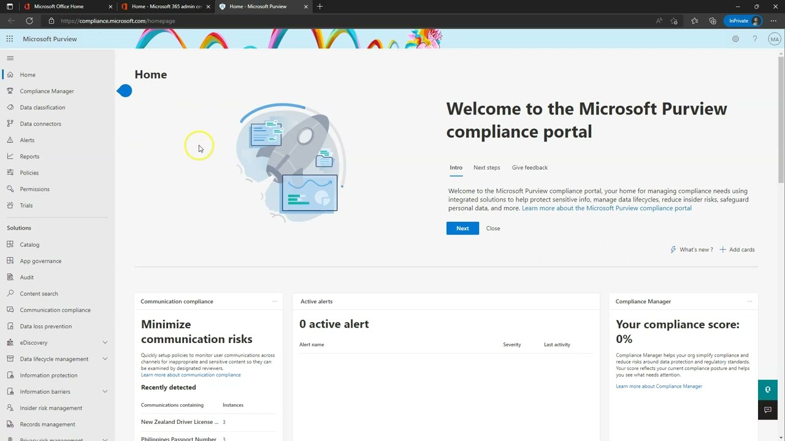Select the Next steps tab
The height and width of the screenshot is (441, 785).
click(x=486, y=167)
